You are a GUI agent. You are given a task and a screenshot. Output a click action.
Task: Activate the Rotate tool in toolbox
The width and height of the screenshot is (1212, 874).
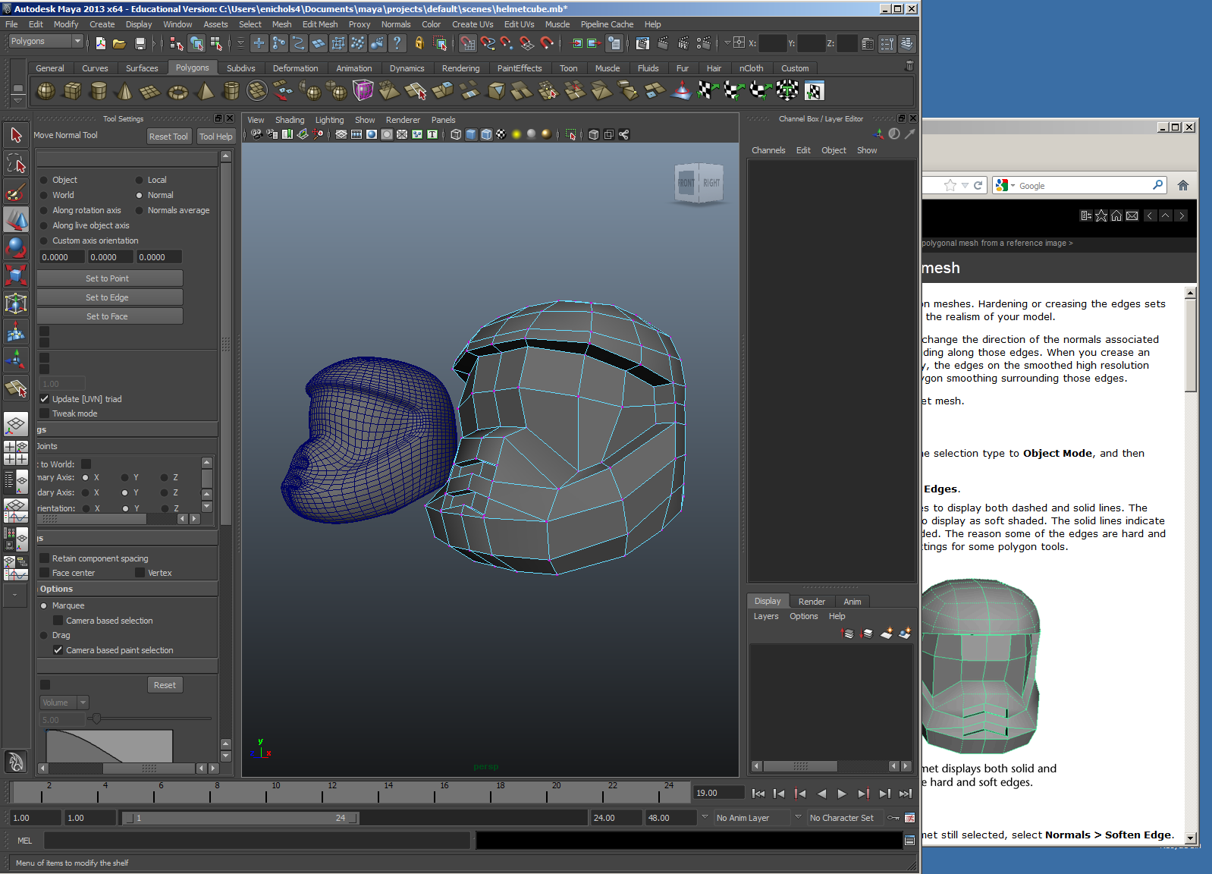tap(16, 247)
